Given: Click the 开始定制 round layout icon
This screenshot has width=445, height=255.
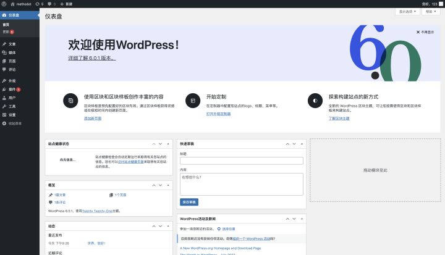Looking at the screenshot, I should (x=193, y=101).
